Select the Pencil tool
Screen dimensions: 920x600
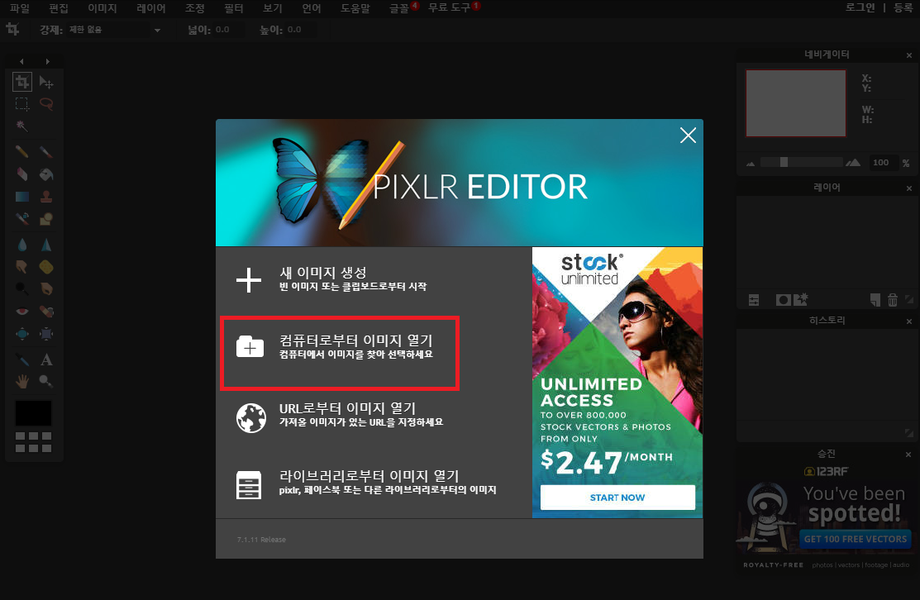[22, 152]
